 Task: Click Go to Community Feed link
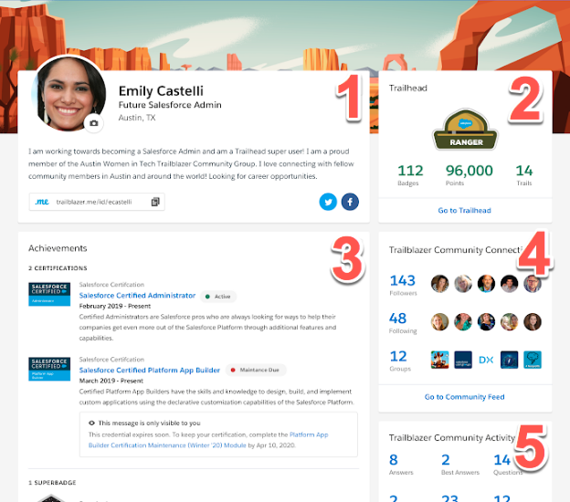464,397
